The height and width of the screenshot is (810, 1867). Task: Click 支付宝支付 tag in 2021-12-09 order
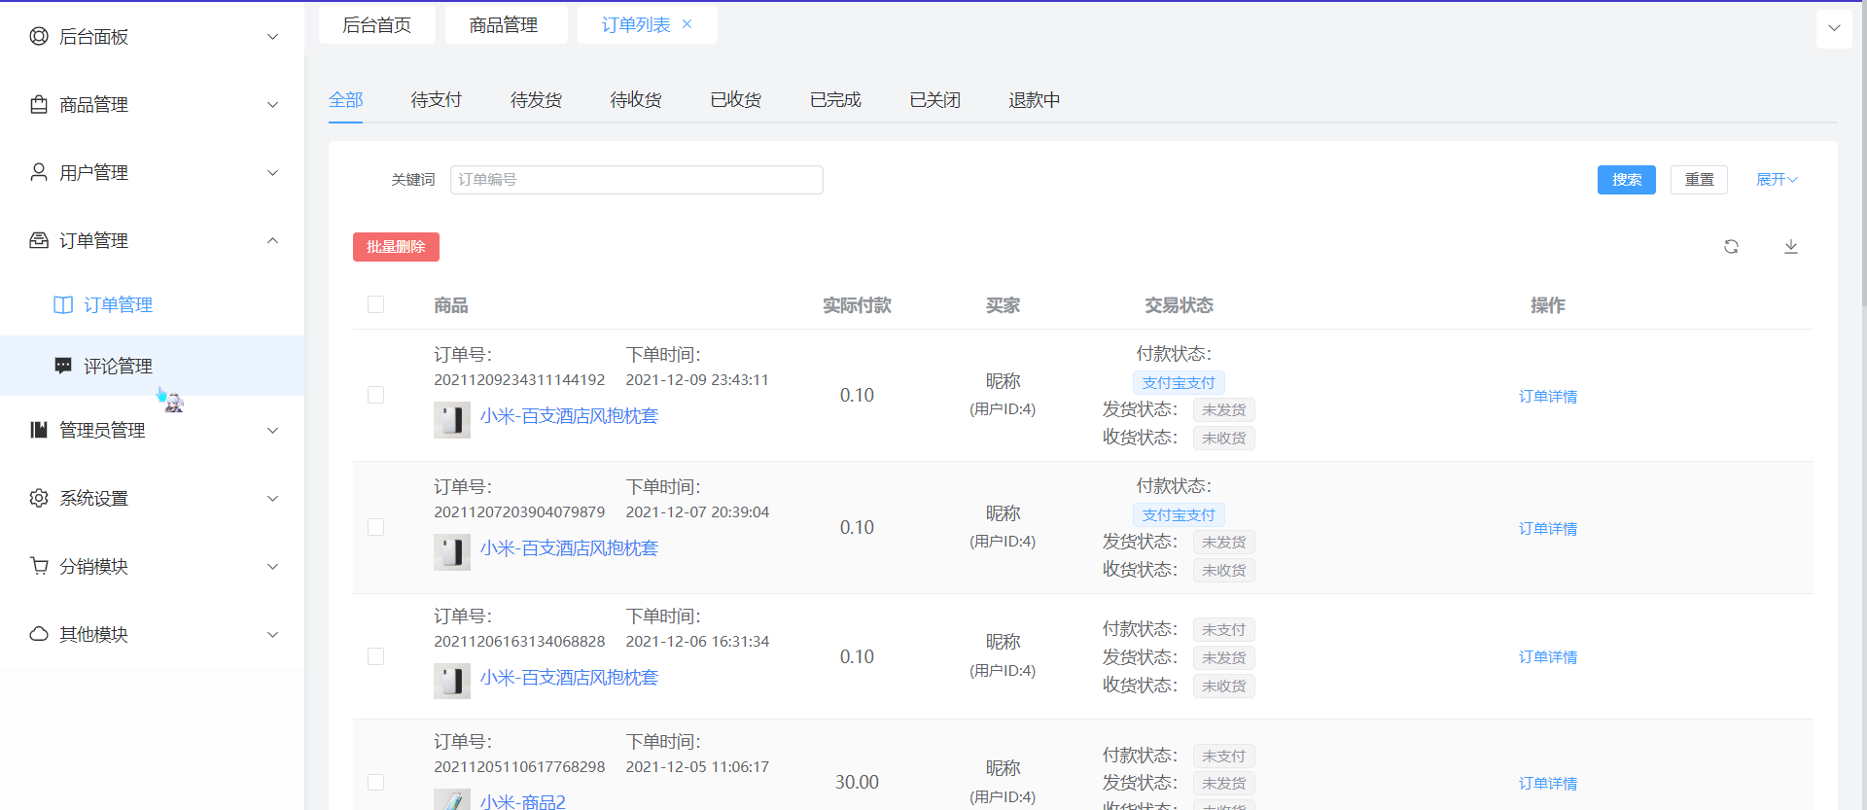tap(1179, 383)
